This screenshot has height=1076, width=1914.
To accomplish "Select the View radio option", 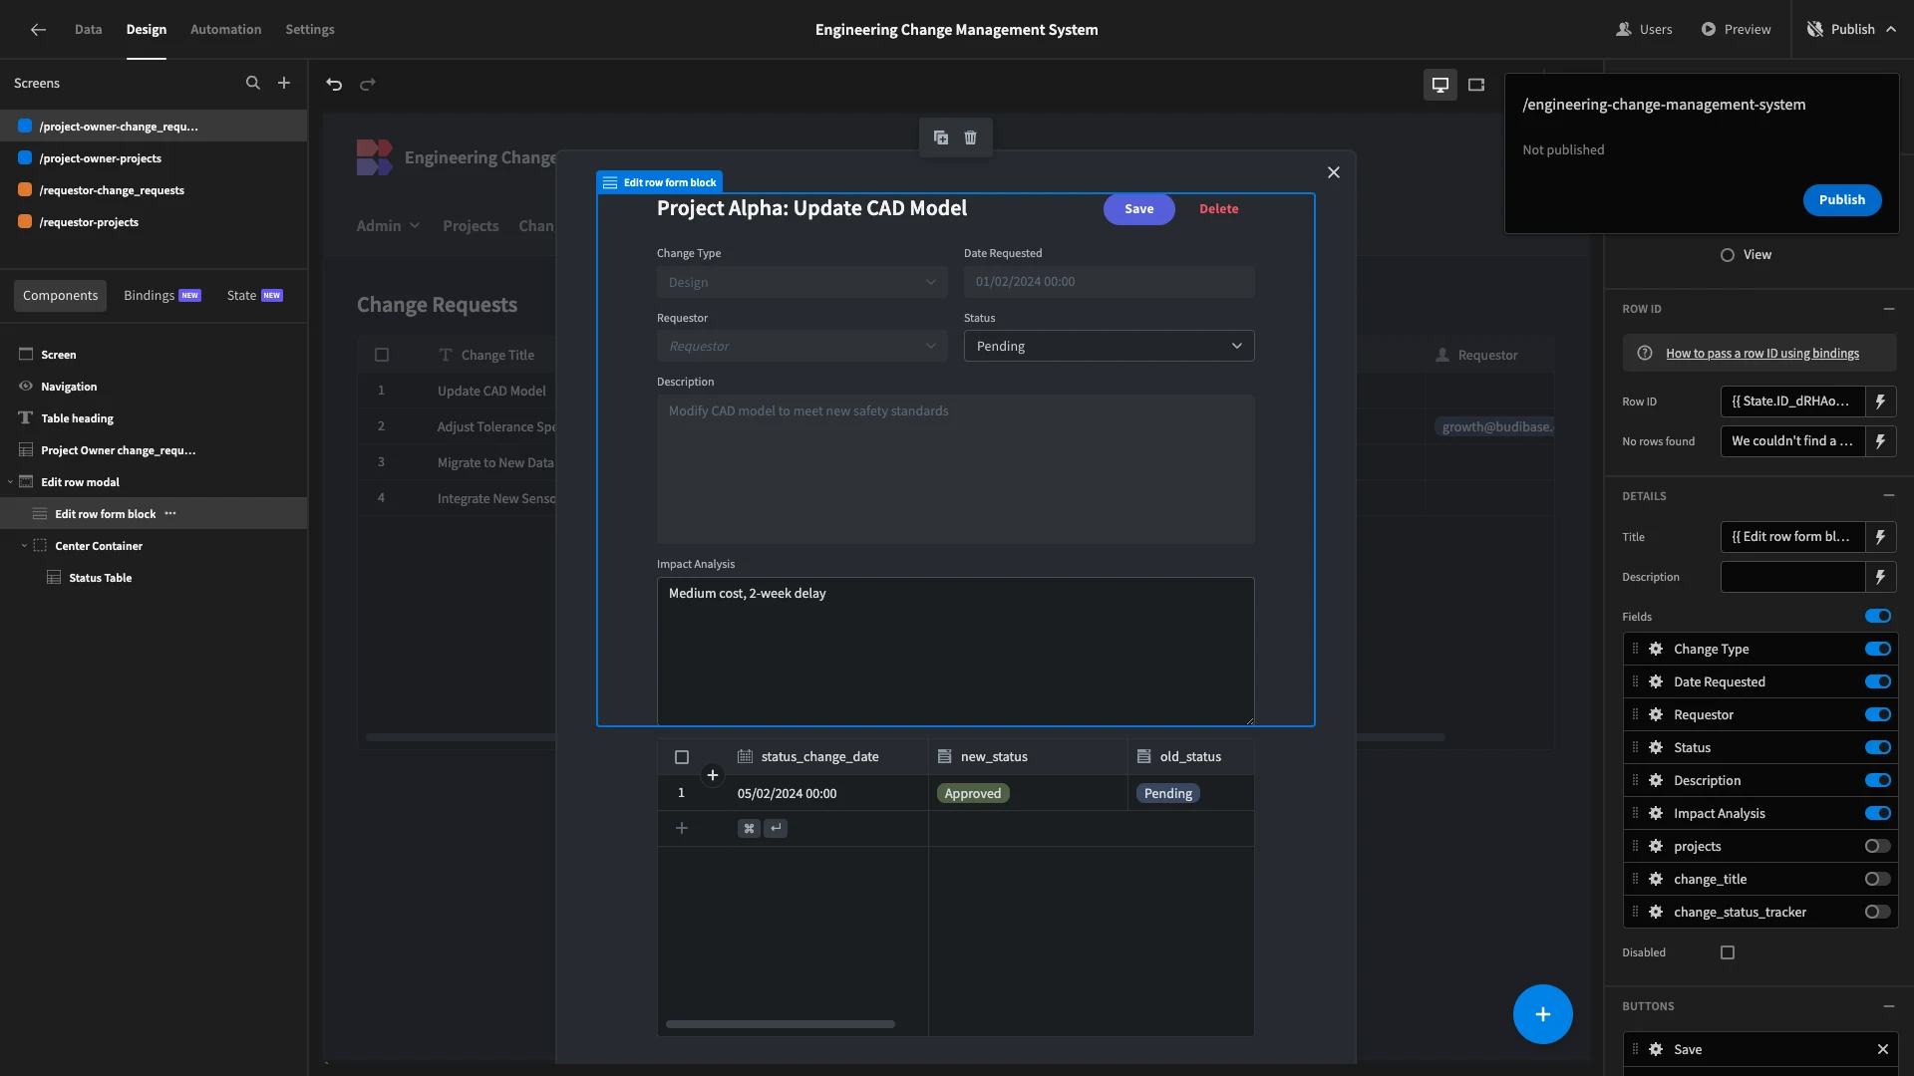I will click(x=1728, y=255).
